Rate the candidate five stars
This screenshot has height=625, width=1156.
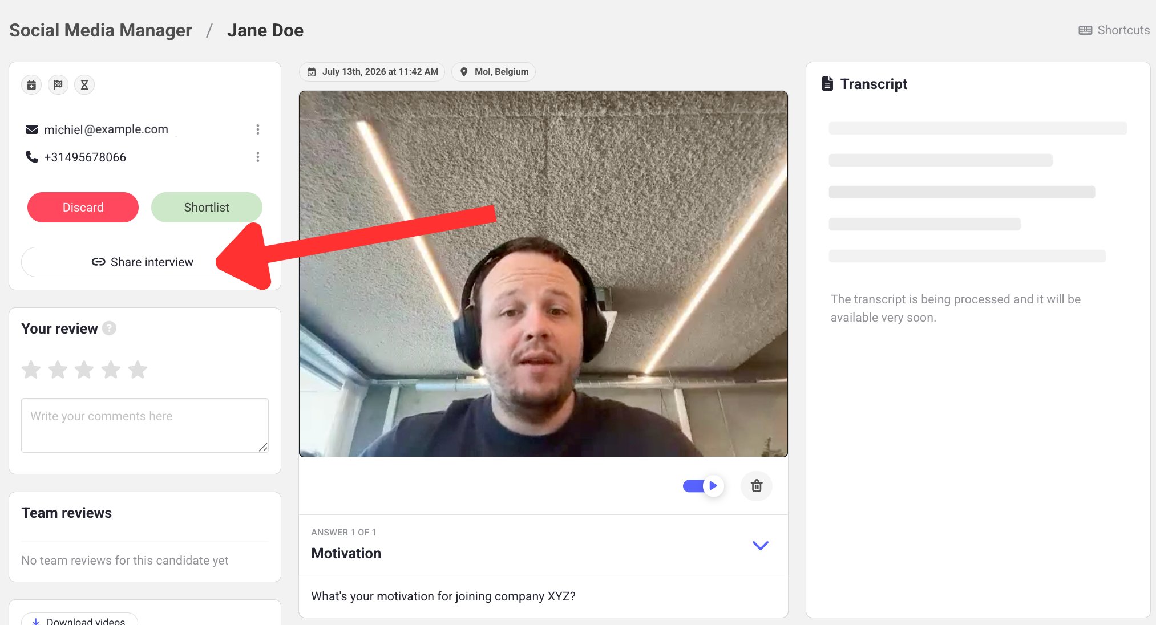tap(138, 370)
